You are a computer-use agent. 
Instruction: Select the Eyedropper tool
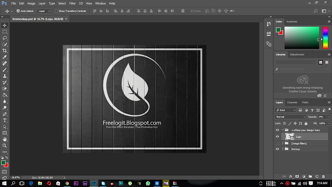[5, 57]
